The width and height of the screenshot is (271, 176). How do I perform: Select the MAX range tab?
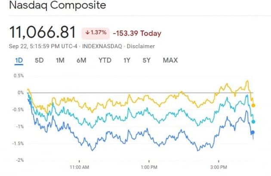[170, 60]
